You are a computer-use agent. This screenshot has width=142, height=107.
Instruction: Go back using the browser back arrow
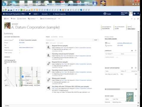[x=4, y=4]
